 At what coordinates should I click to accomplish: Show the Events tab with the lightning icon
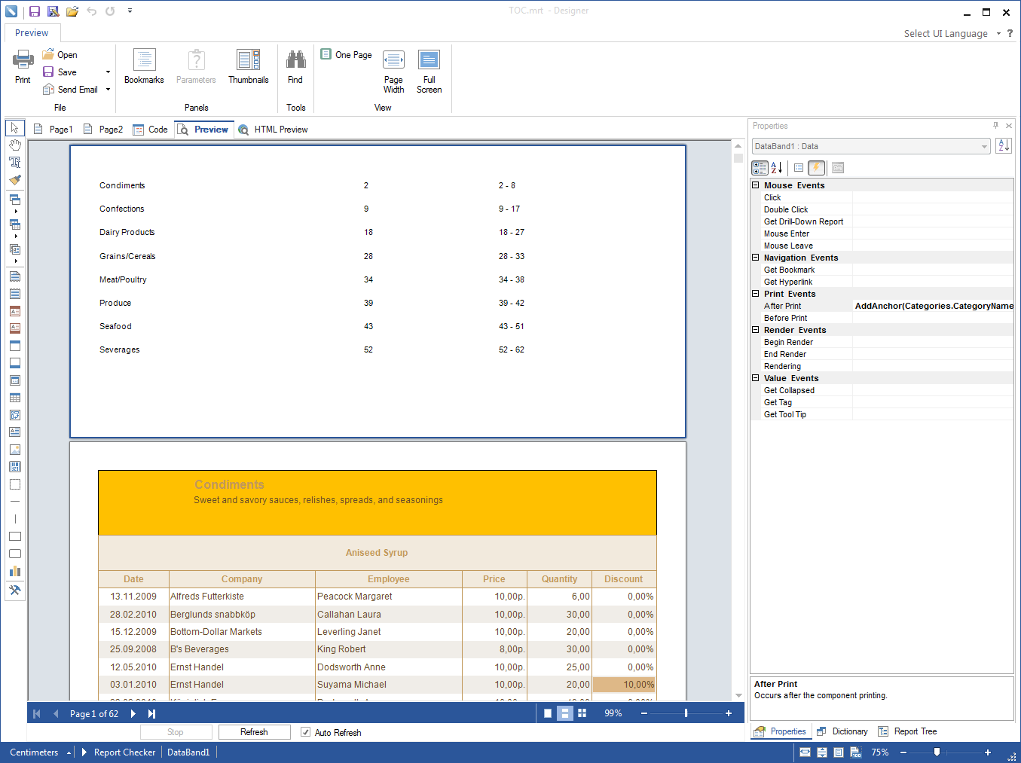pos(816,168)
